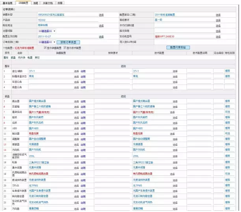The image size is (241, 212).
Task: Open the 流程 tab
Action: tap(36, 3)
